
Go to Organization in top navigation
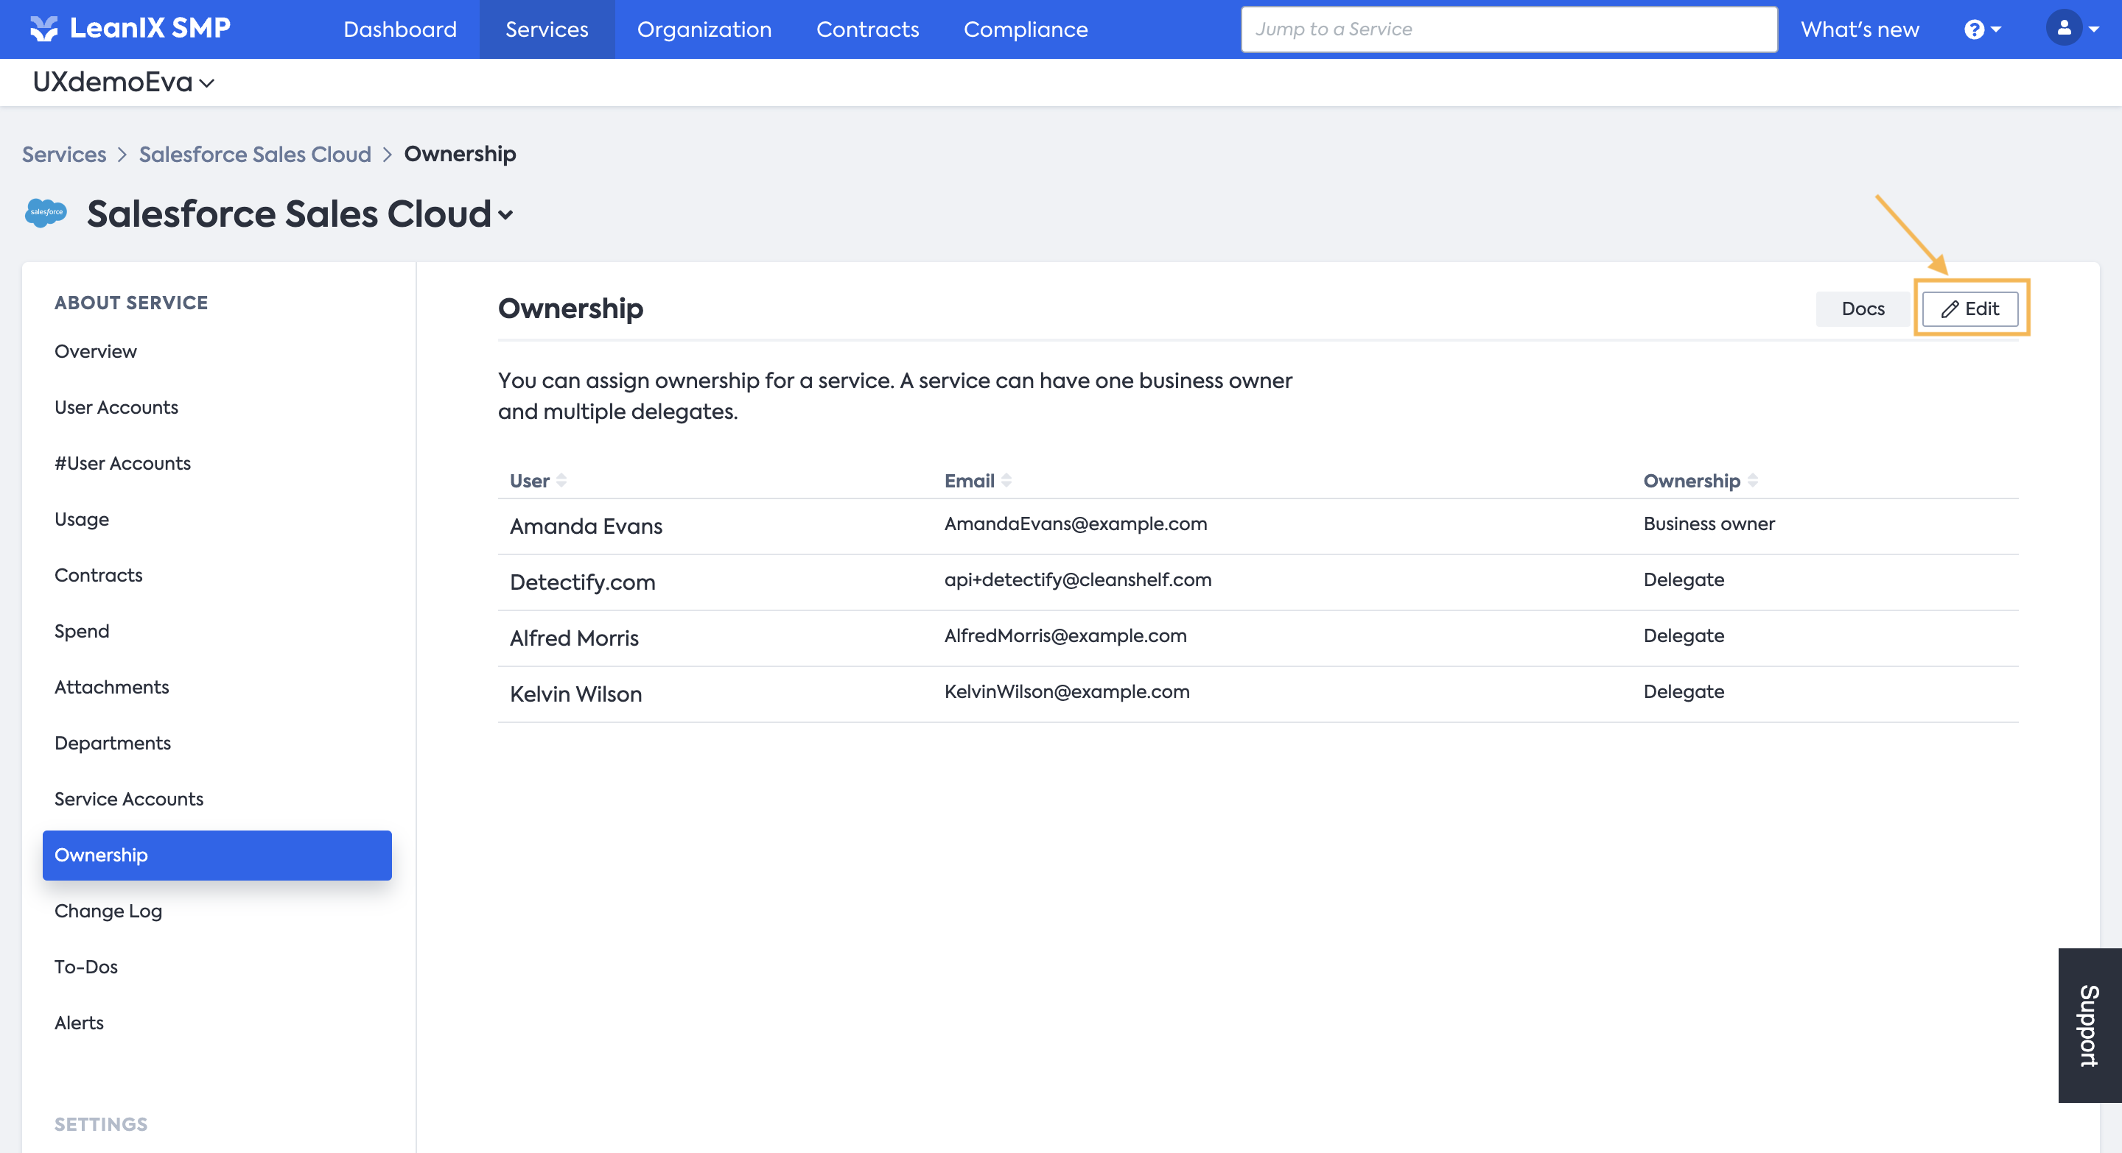click(704, 29)
